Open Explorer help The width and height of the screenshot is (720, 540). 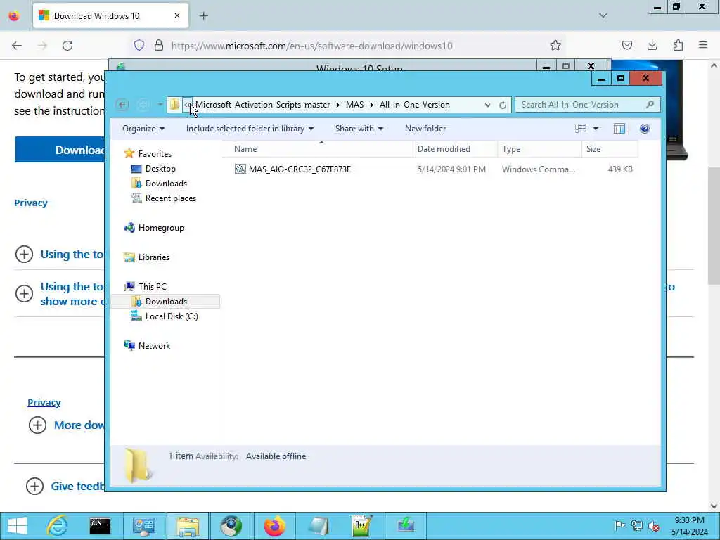point(645,129)
